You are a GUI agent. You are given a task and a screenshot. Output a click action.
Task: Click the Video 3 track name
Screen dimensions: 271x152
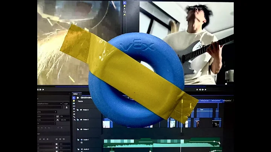tap(86, 110)
